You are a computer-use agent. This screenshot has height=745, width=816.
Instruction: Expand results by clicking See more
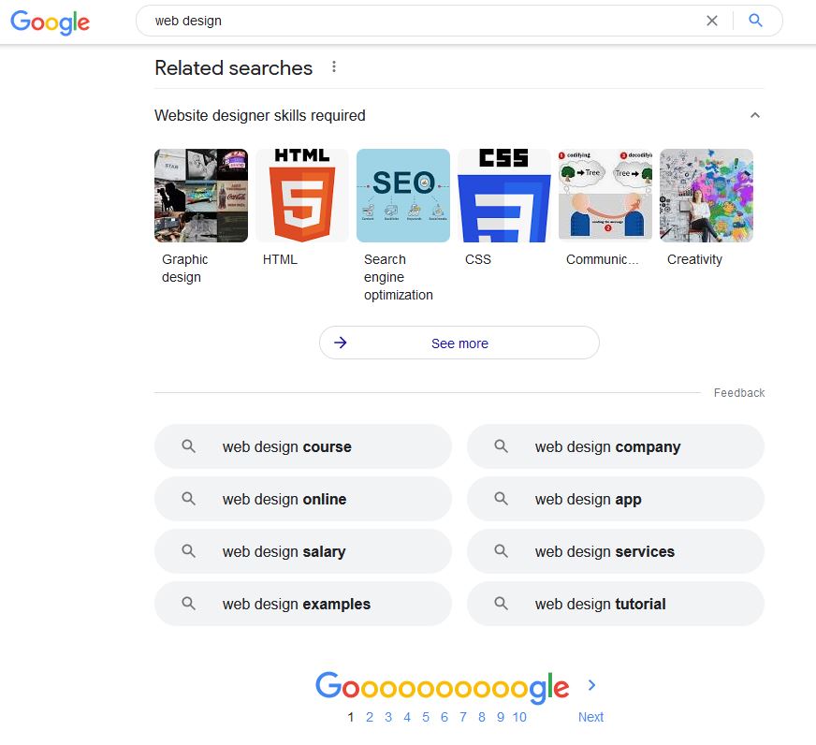coord(459,343)
